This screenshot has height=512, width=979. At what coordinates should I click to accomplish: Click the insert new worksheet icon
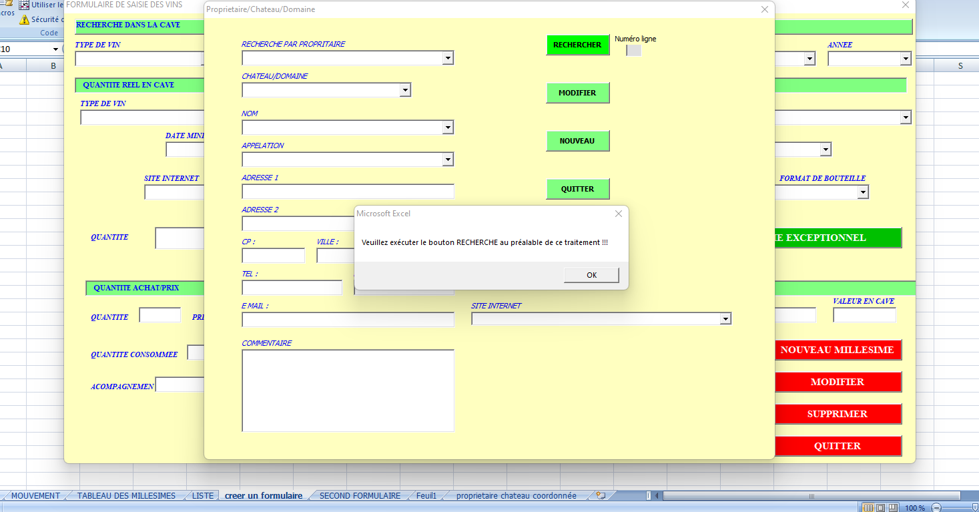click(x=601, y=495)
